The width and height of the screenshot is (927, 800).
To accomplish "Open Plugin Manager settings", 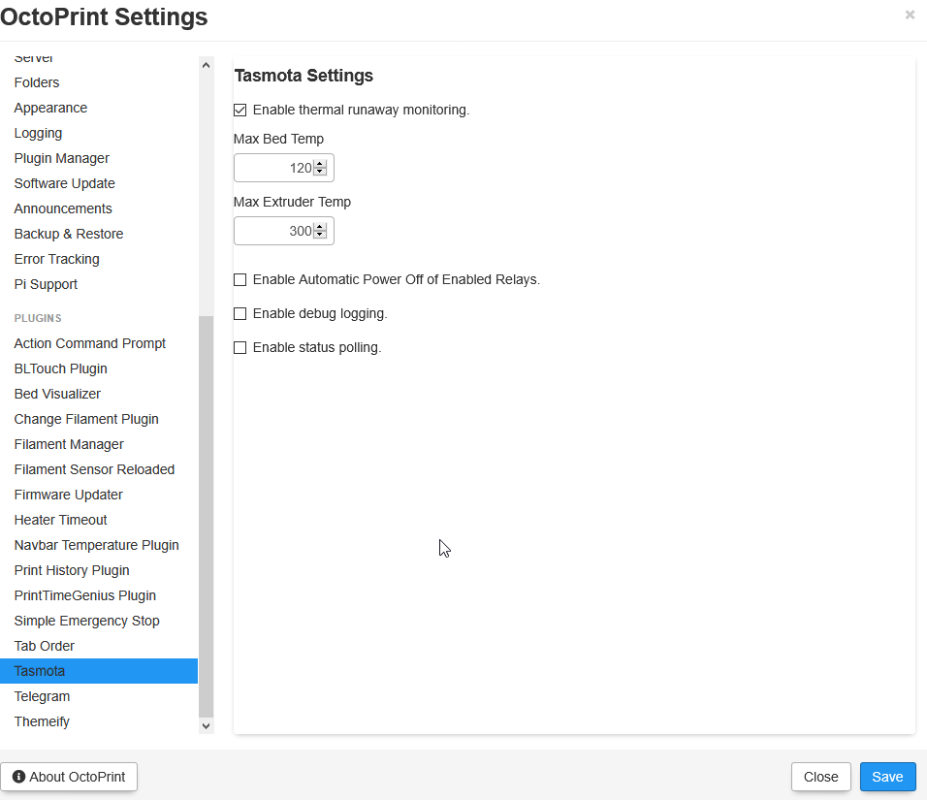I will click(x=61, y=158).
